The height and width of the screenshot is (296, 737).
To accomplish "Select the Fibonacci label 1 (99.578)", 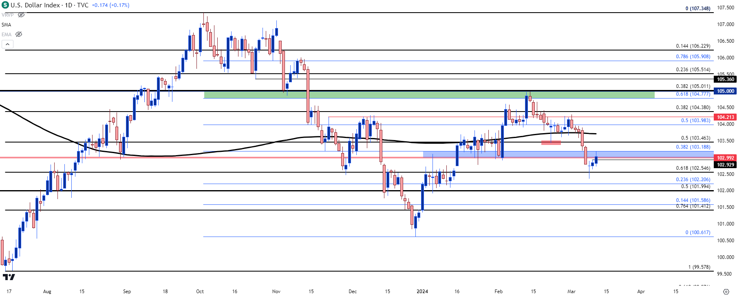I will [x=699, y=267].
